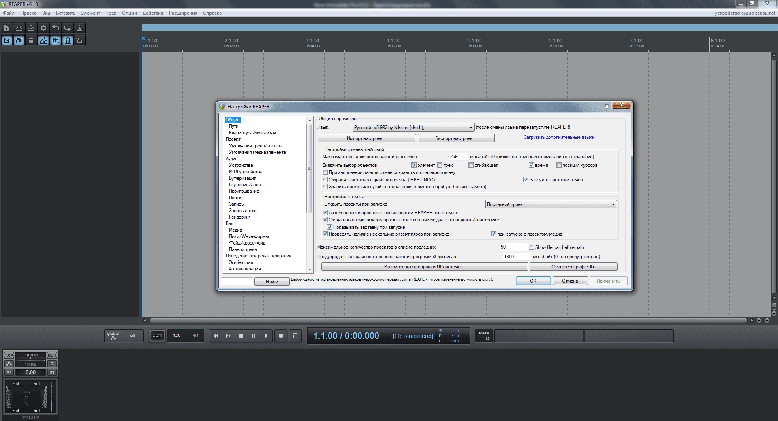Viewport: 778px width, 421px height.
Task: Toggle 'огибающая' checkbox
Action: coord(471,165)
